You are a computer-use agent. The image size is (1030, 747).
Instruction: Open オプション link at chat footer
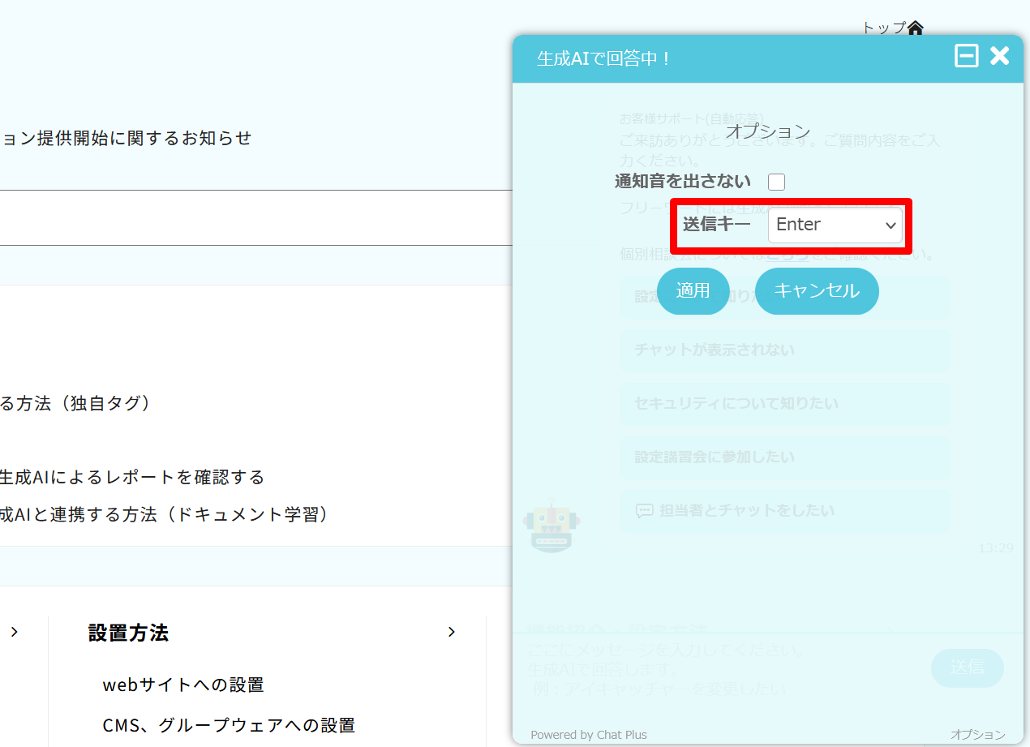pyautogui.click(x=977, y=735)
